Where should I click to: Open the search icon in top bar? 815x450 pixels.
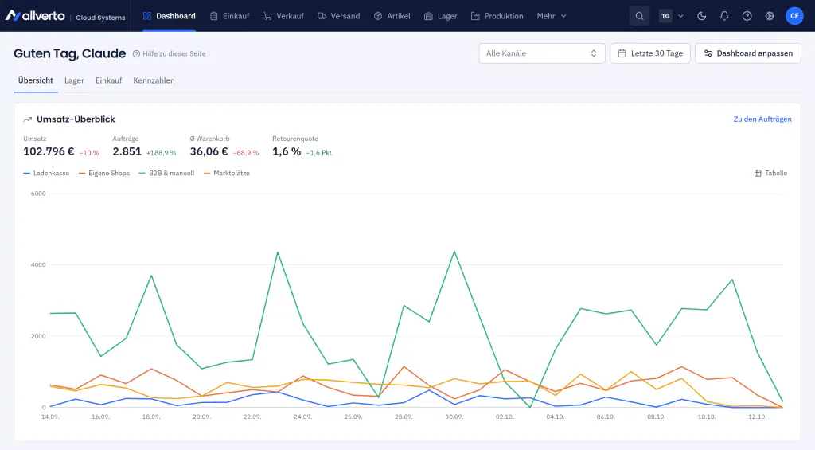coord(639,16)
